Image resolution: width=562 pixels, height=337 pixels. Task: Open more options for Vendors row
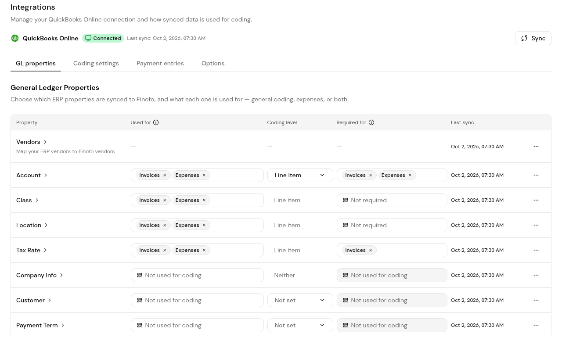536,147
